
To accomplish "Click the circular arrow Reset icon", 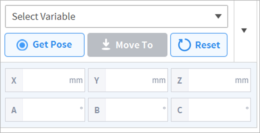I will click(x=184, y=45).
